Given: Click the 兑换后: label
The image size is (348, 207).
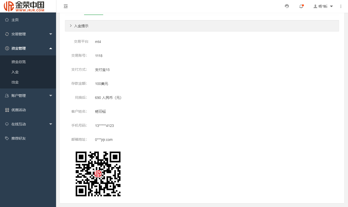Looking at the screenshot, I should point(81,97).
